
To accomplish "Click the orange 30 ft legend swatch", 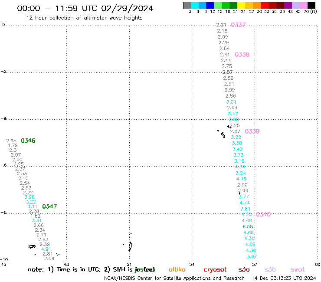I will tap(257, 5).
